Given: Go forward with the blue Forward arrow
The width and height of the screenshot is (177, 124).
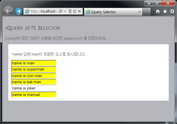Looking at the screenshot, I should 19,11.
